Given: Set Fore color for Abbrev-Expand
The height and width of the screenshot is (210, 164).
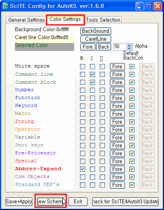Looking at the screenshot, I should click(x=117, y=169).
